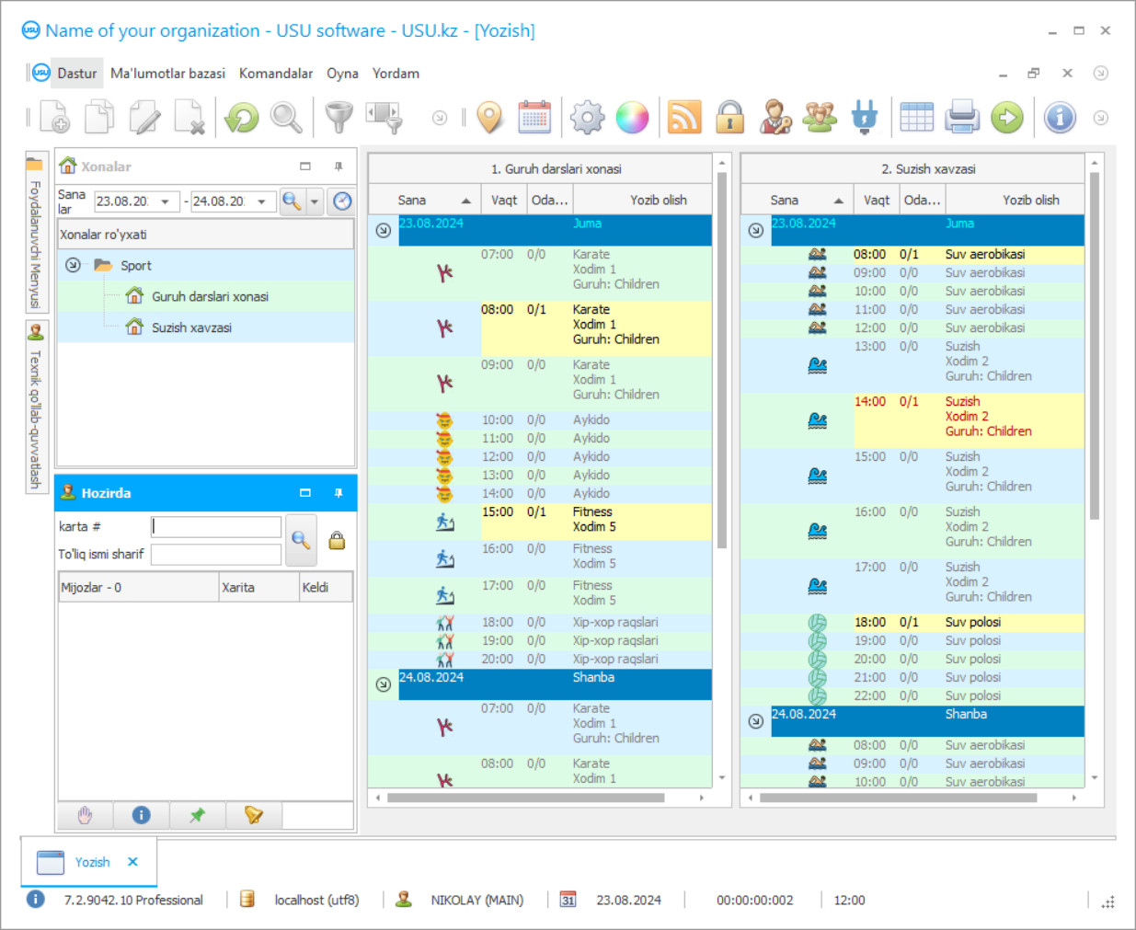Collapse the Sport tree node

[x=73, y=265]
